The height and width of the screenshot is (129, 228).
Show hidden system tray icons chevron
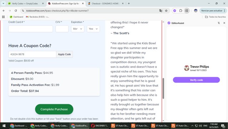pos(192,126)
